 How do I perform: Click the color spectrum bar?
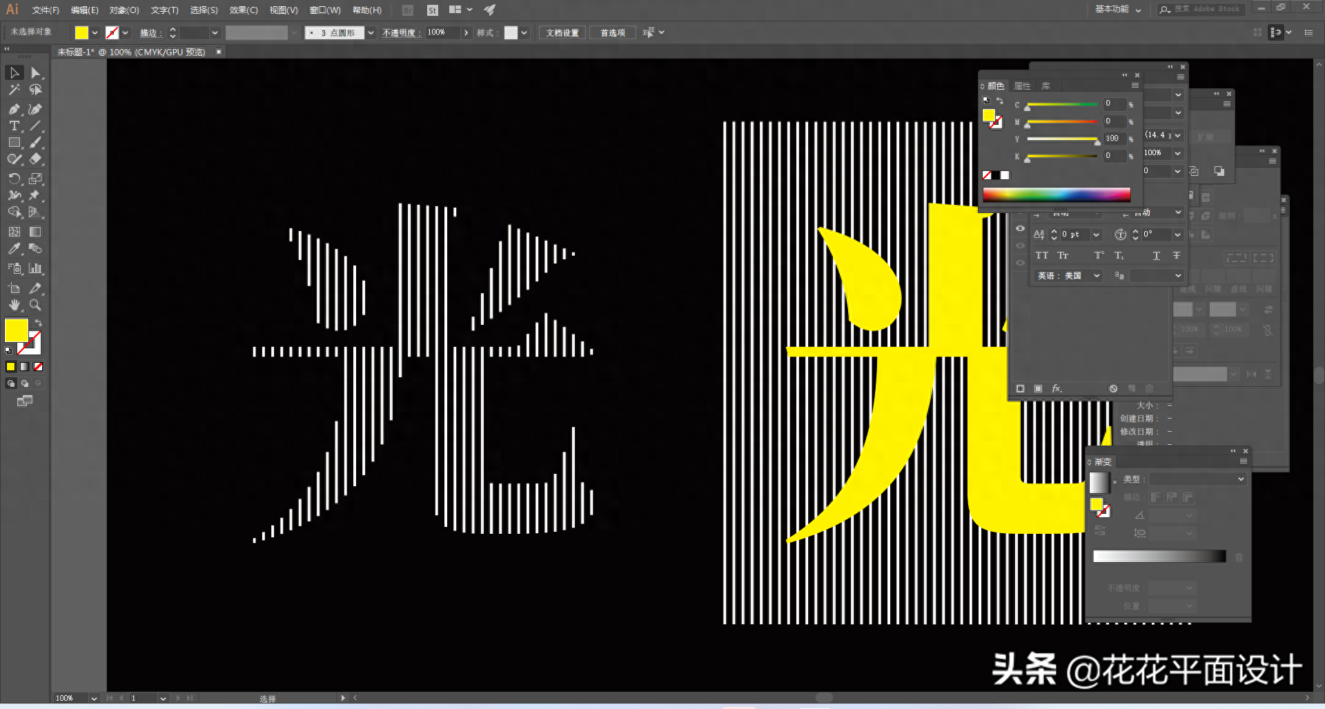click(1056, 194)
